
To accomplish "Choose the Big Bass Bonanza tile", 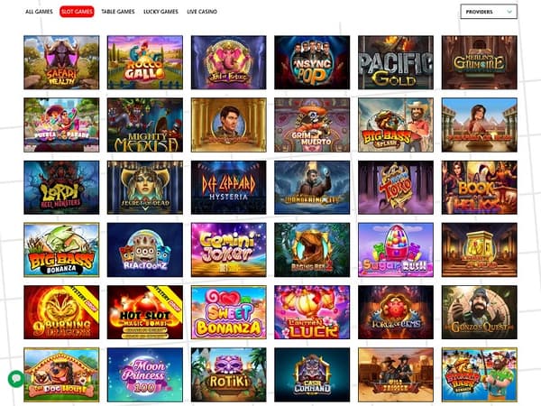I will [x=61, y=250].
